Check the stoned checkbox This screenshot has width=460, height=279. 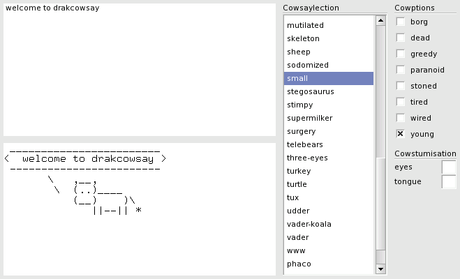point(401,86)
